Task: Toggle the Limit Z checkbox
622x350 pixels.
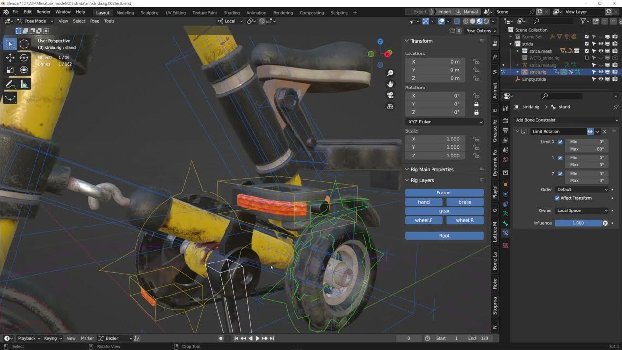Action: point(560,174)
